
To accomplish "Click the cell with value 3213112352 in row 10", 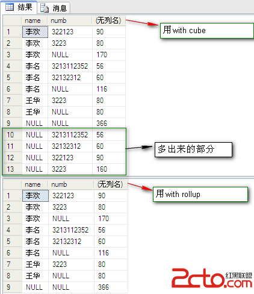I will [70, 135].
